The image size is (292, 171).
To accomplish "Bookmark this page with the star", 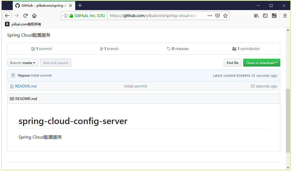I will point(225,16).
